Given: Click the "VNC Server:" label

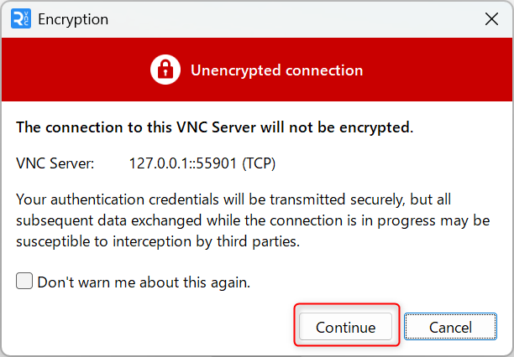Looking at the screenshot, I should coord(55,163).
